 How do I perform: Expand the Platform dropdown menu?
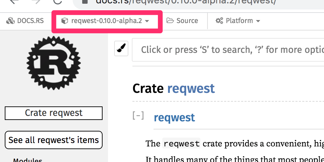238,21
